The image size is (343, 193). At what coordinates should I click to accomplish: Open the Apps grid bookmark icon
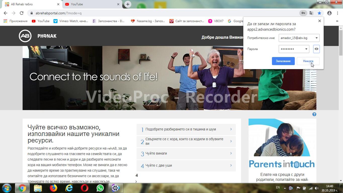(x=5, y=21)
